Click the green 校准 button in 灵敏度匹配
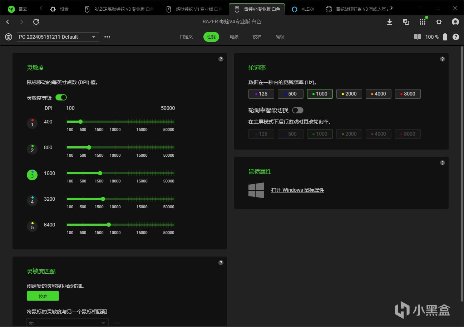The image size is (464, 327). click(x=43, y=296)
